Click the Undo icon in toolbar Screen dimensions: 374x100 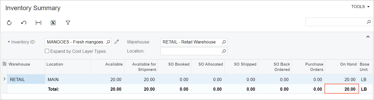tap(24, 23)
